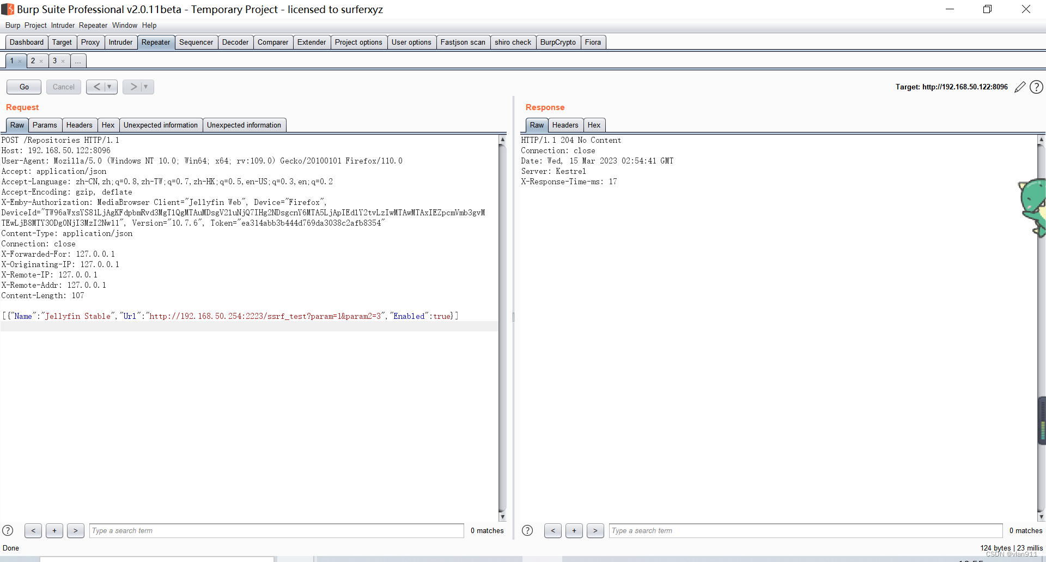Open the Project menu
This screenshot has height=562, width=1046.
click(x=35, y=25)
